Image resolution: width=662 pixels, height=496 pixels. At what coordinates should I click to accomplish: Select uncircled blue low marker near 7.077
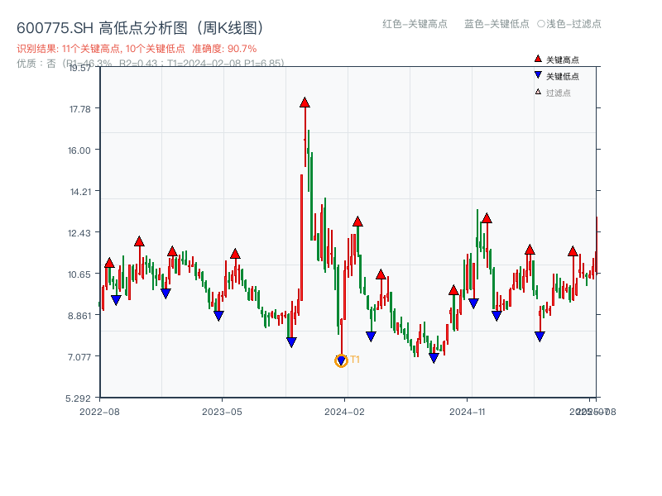[x=434, y=358]
